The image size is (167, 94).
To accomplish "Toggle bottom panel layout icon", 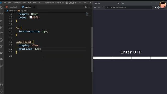I will (70, 3).
